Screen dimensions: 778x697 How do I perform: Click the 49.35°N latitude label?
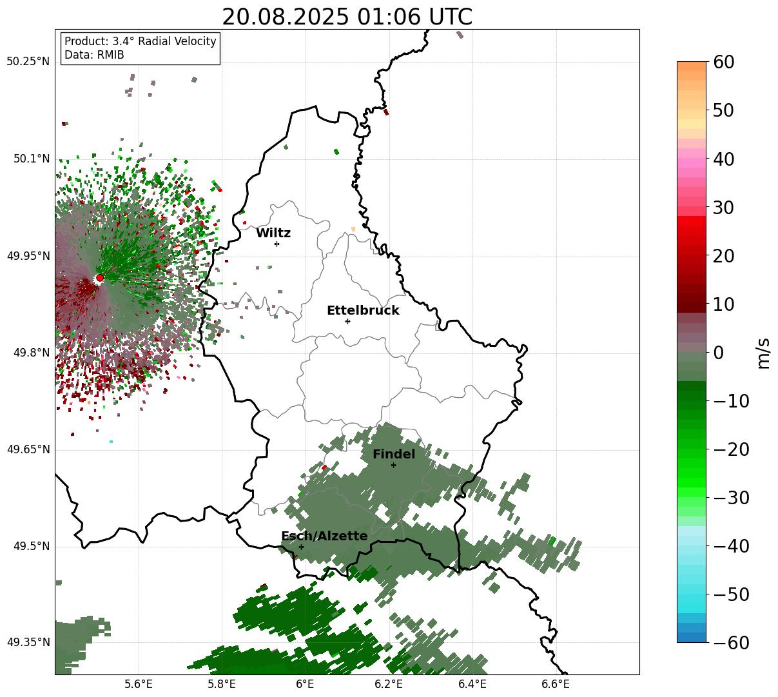tap(28, 642)
